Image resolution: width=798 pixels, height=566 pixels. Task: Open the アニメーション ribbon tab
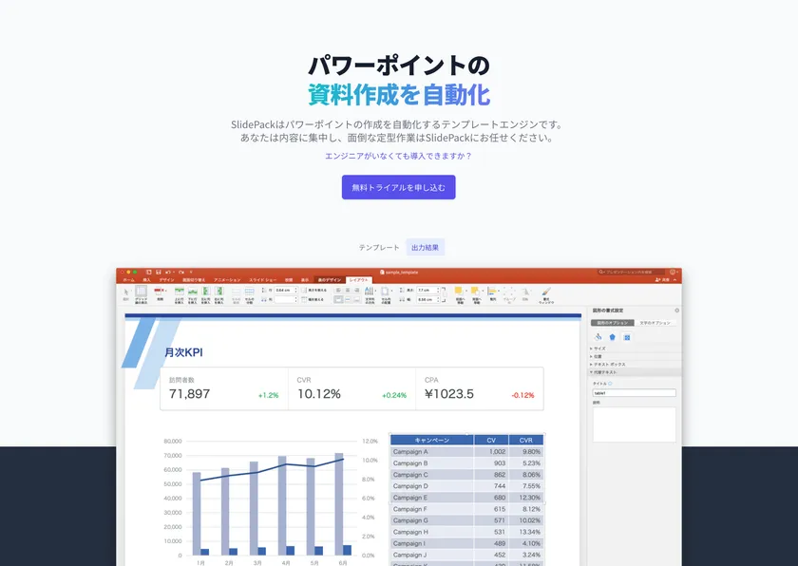click(227, 280)
